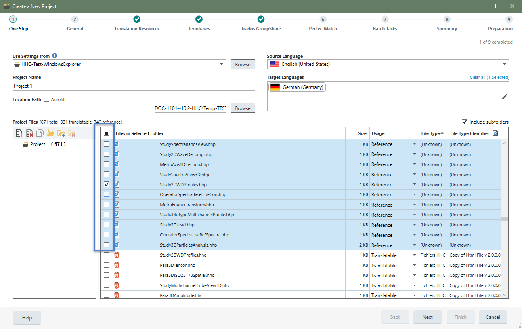522x329 pixels.
Task: Go to the PerfectMatch step
Action: [x=323, y=24]
